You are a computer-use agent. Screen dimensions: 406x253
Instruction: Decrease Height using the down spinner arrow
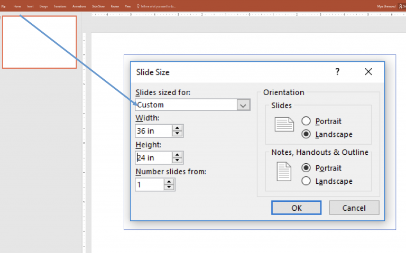click(x=177, y=160)
